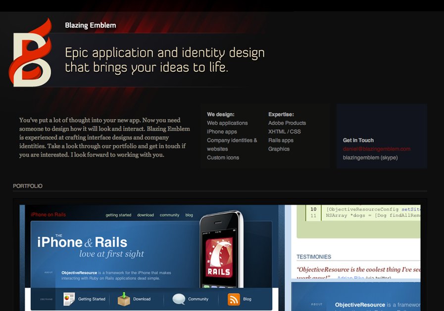
Task: Click the 'PORTFOLIO' heading
Action: [28, 186]
